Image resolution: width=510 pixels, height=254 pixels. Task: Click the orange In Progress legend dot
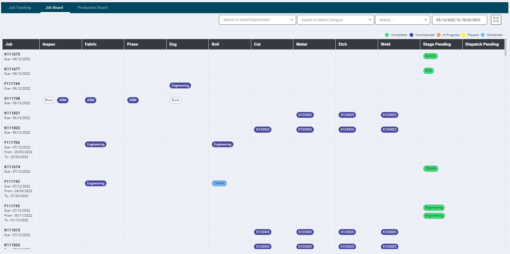439,35
